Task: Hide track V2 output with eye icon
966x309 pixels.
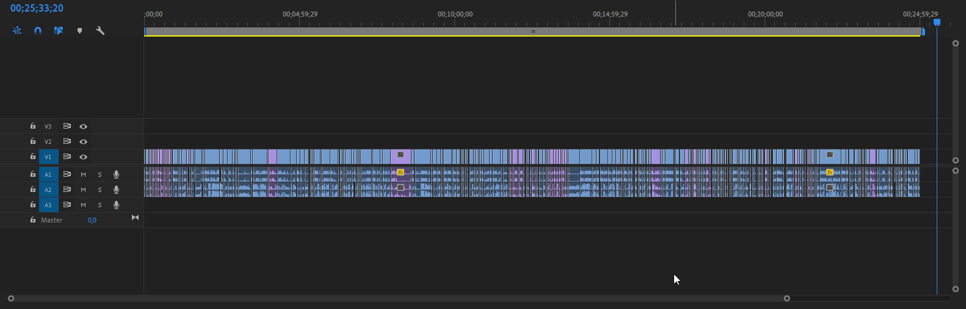Action: click(x=84, y=141)
